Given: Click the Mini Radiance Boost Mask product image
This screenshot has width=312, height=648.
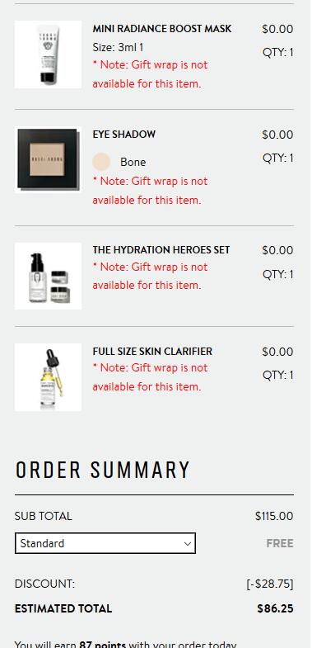Looking at the screenshot, I should 48,54.
